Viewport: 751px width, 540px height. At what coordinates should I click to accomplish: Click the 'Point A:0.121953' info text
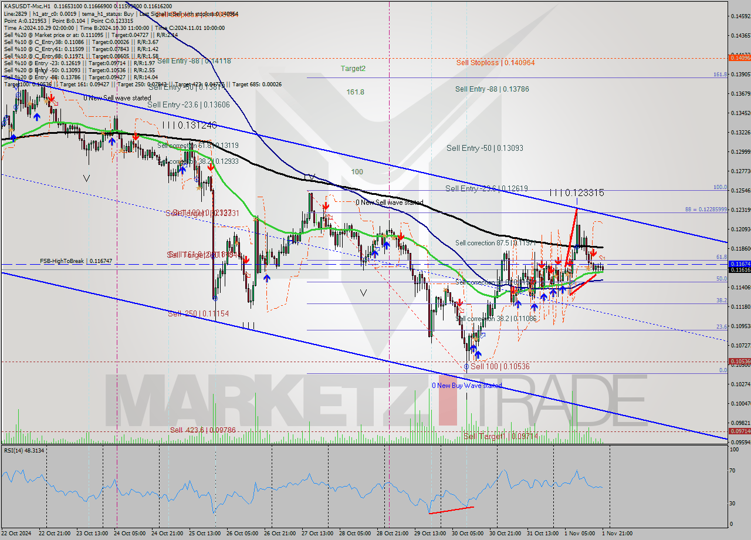click(26, 21)
